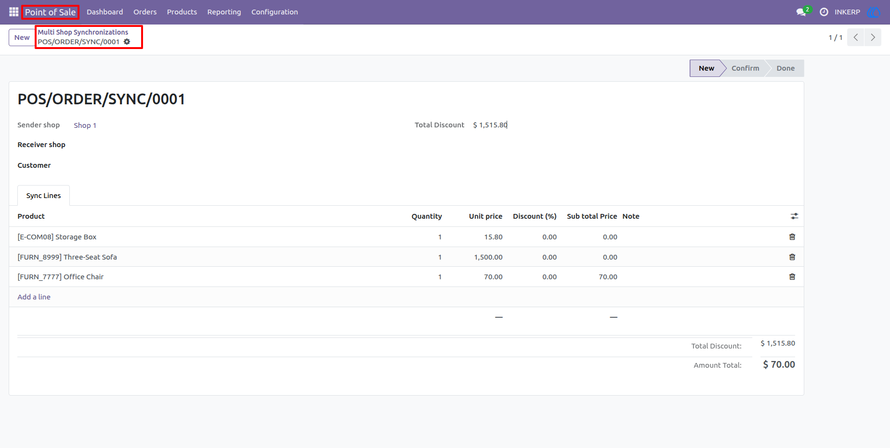Open the record actions gear icon
Image resolution: width=890 pixels, height=448 pixels.
point(127,42)
